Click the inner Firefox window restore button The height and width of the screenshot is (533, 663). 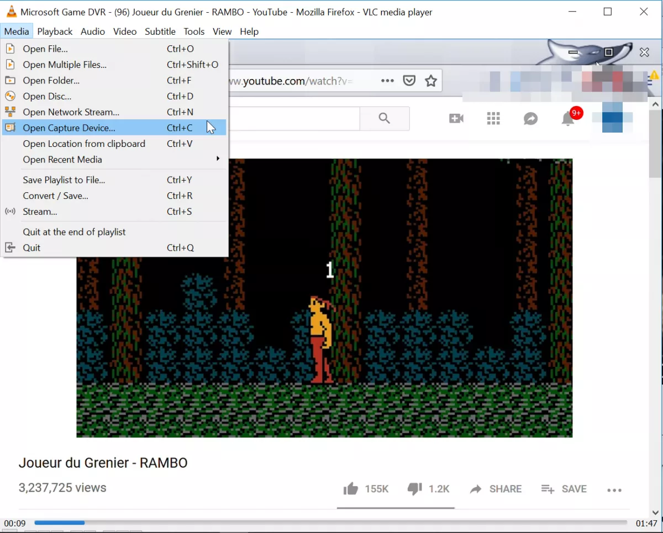coord(609,52)
